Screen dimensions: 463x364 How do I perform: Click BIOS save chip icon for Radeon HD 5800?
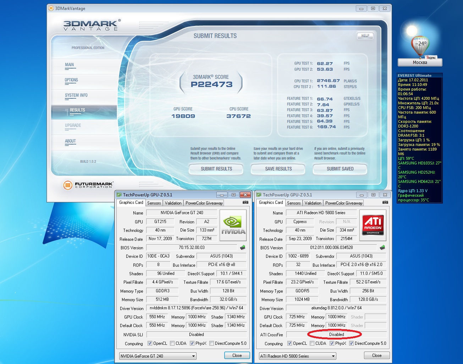coord(382,248)
